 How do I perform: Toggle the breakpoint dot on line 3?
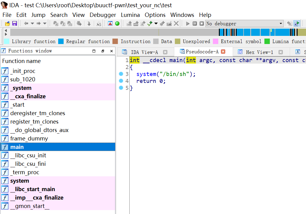(121, 74)
